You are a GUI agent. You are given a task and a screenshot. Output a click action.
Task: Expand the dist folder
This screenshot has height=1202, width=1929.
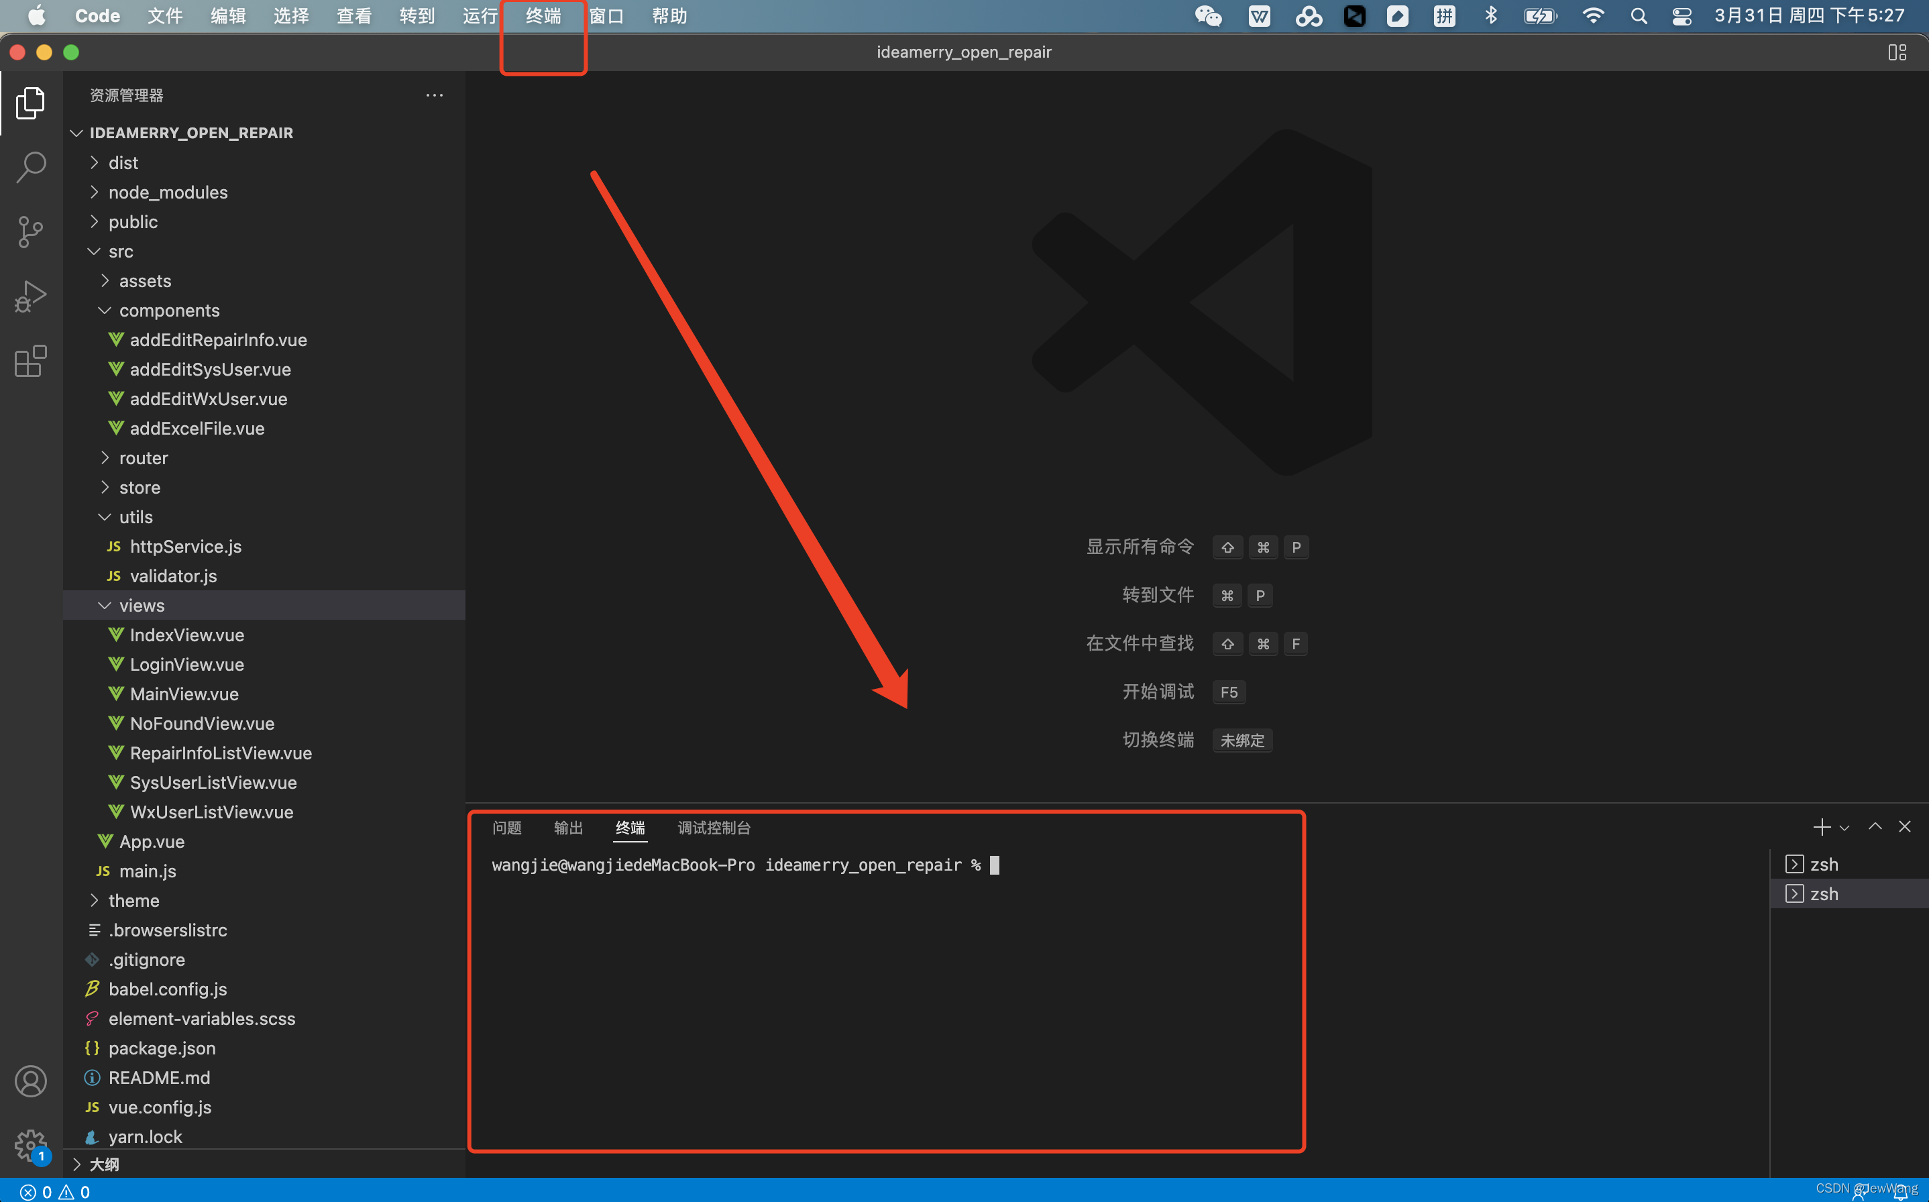pos(264,163)
